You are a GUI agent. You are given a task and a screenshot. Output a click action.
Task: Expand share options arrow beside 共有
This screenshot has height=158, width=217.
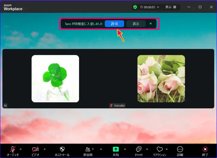pos(125,149)
